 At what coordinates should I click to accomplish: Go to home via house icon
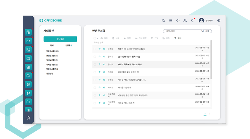[x=28, y=118]
